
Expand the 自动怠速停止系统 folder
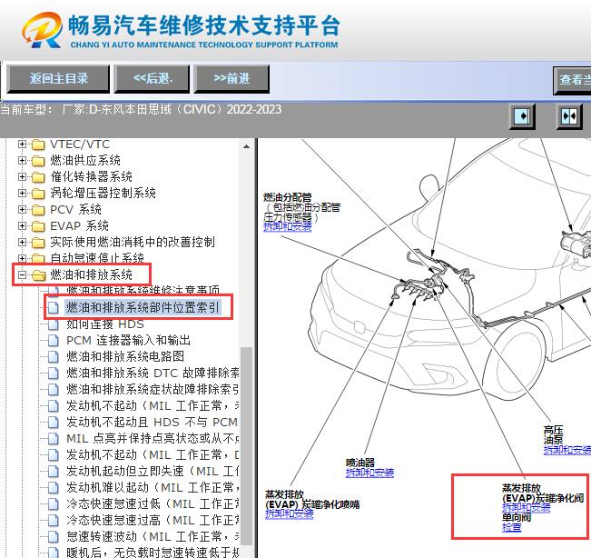(x=22, y=258)
